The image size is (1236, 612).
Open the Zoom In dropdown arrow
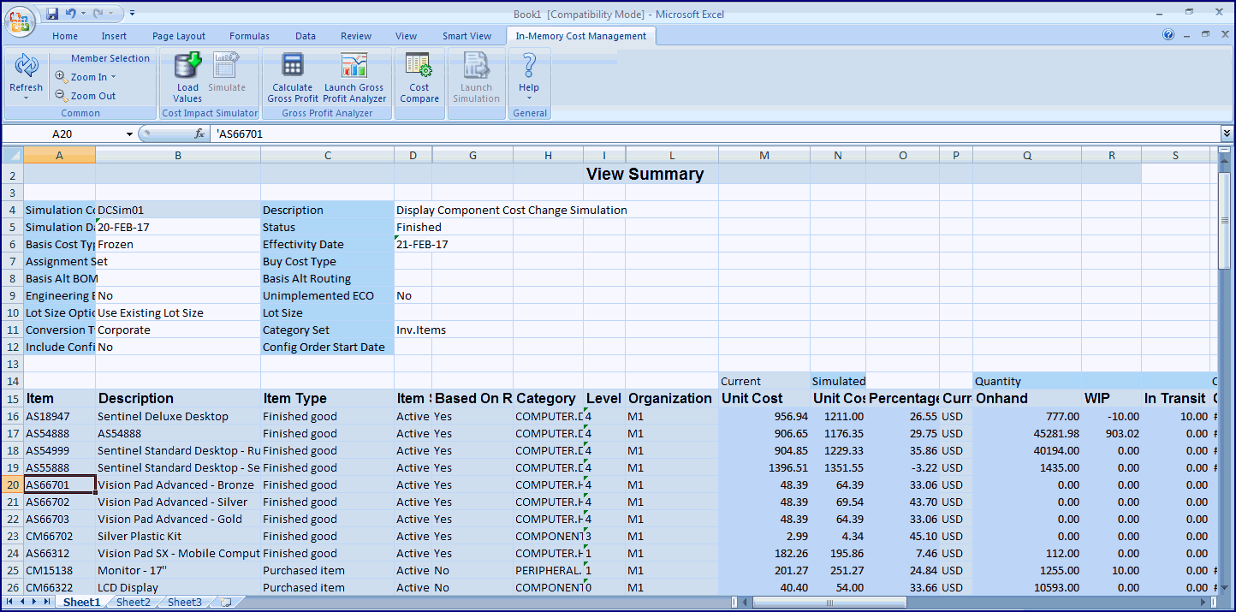[113, 77]
